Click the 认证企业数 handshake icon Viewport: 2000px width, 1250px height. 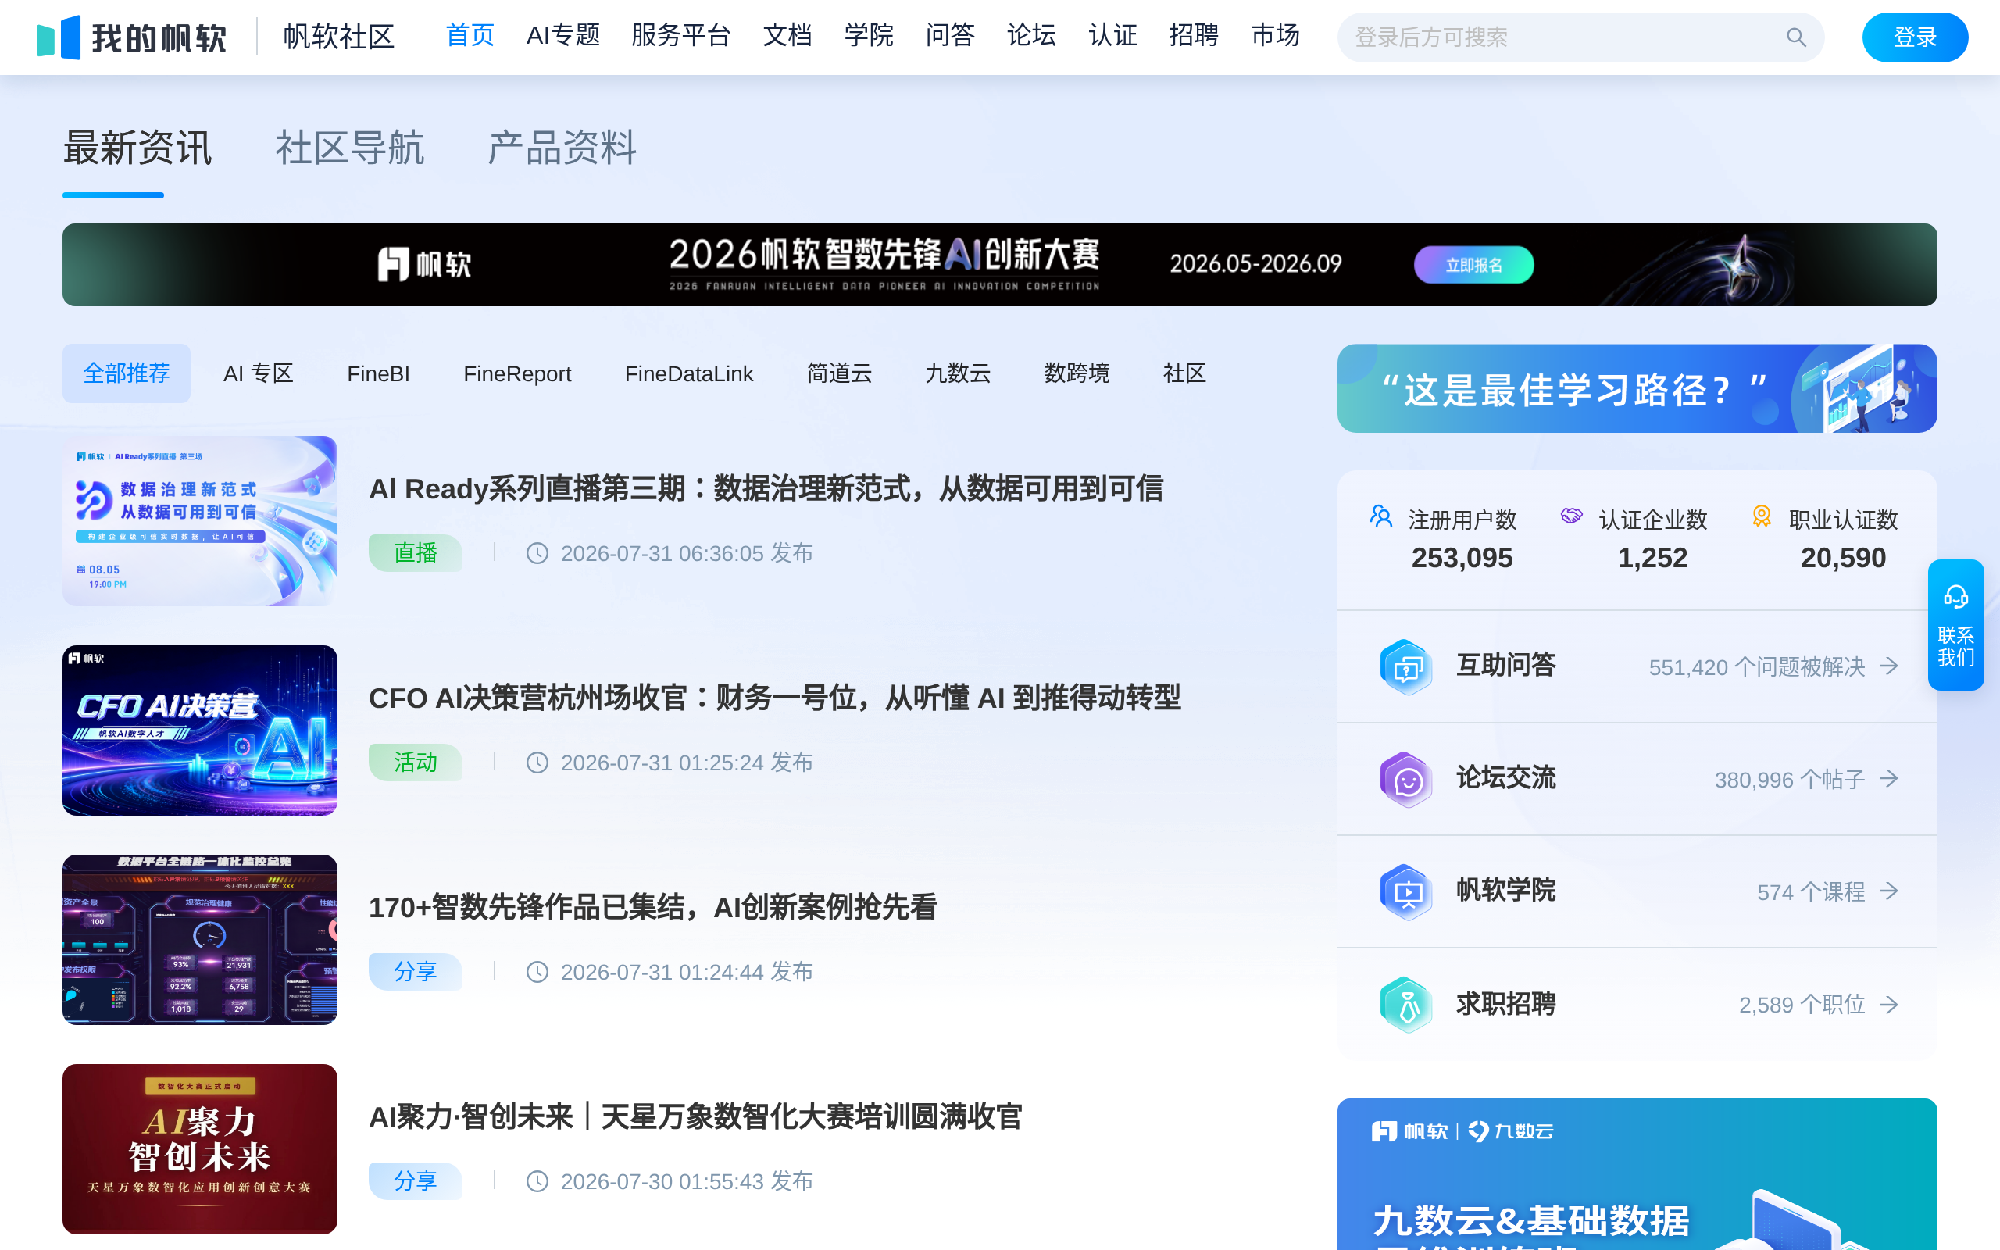[x=1571, y=516]
